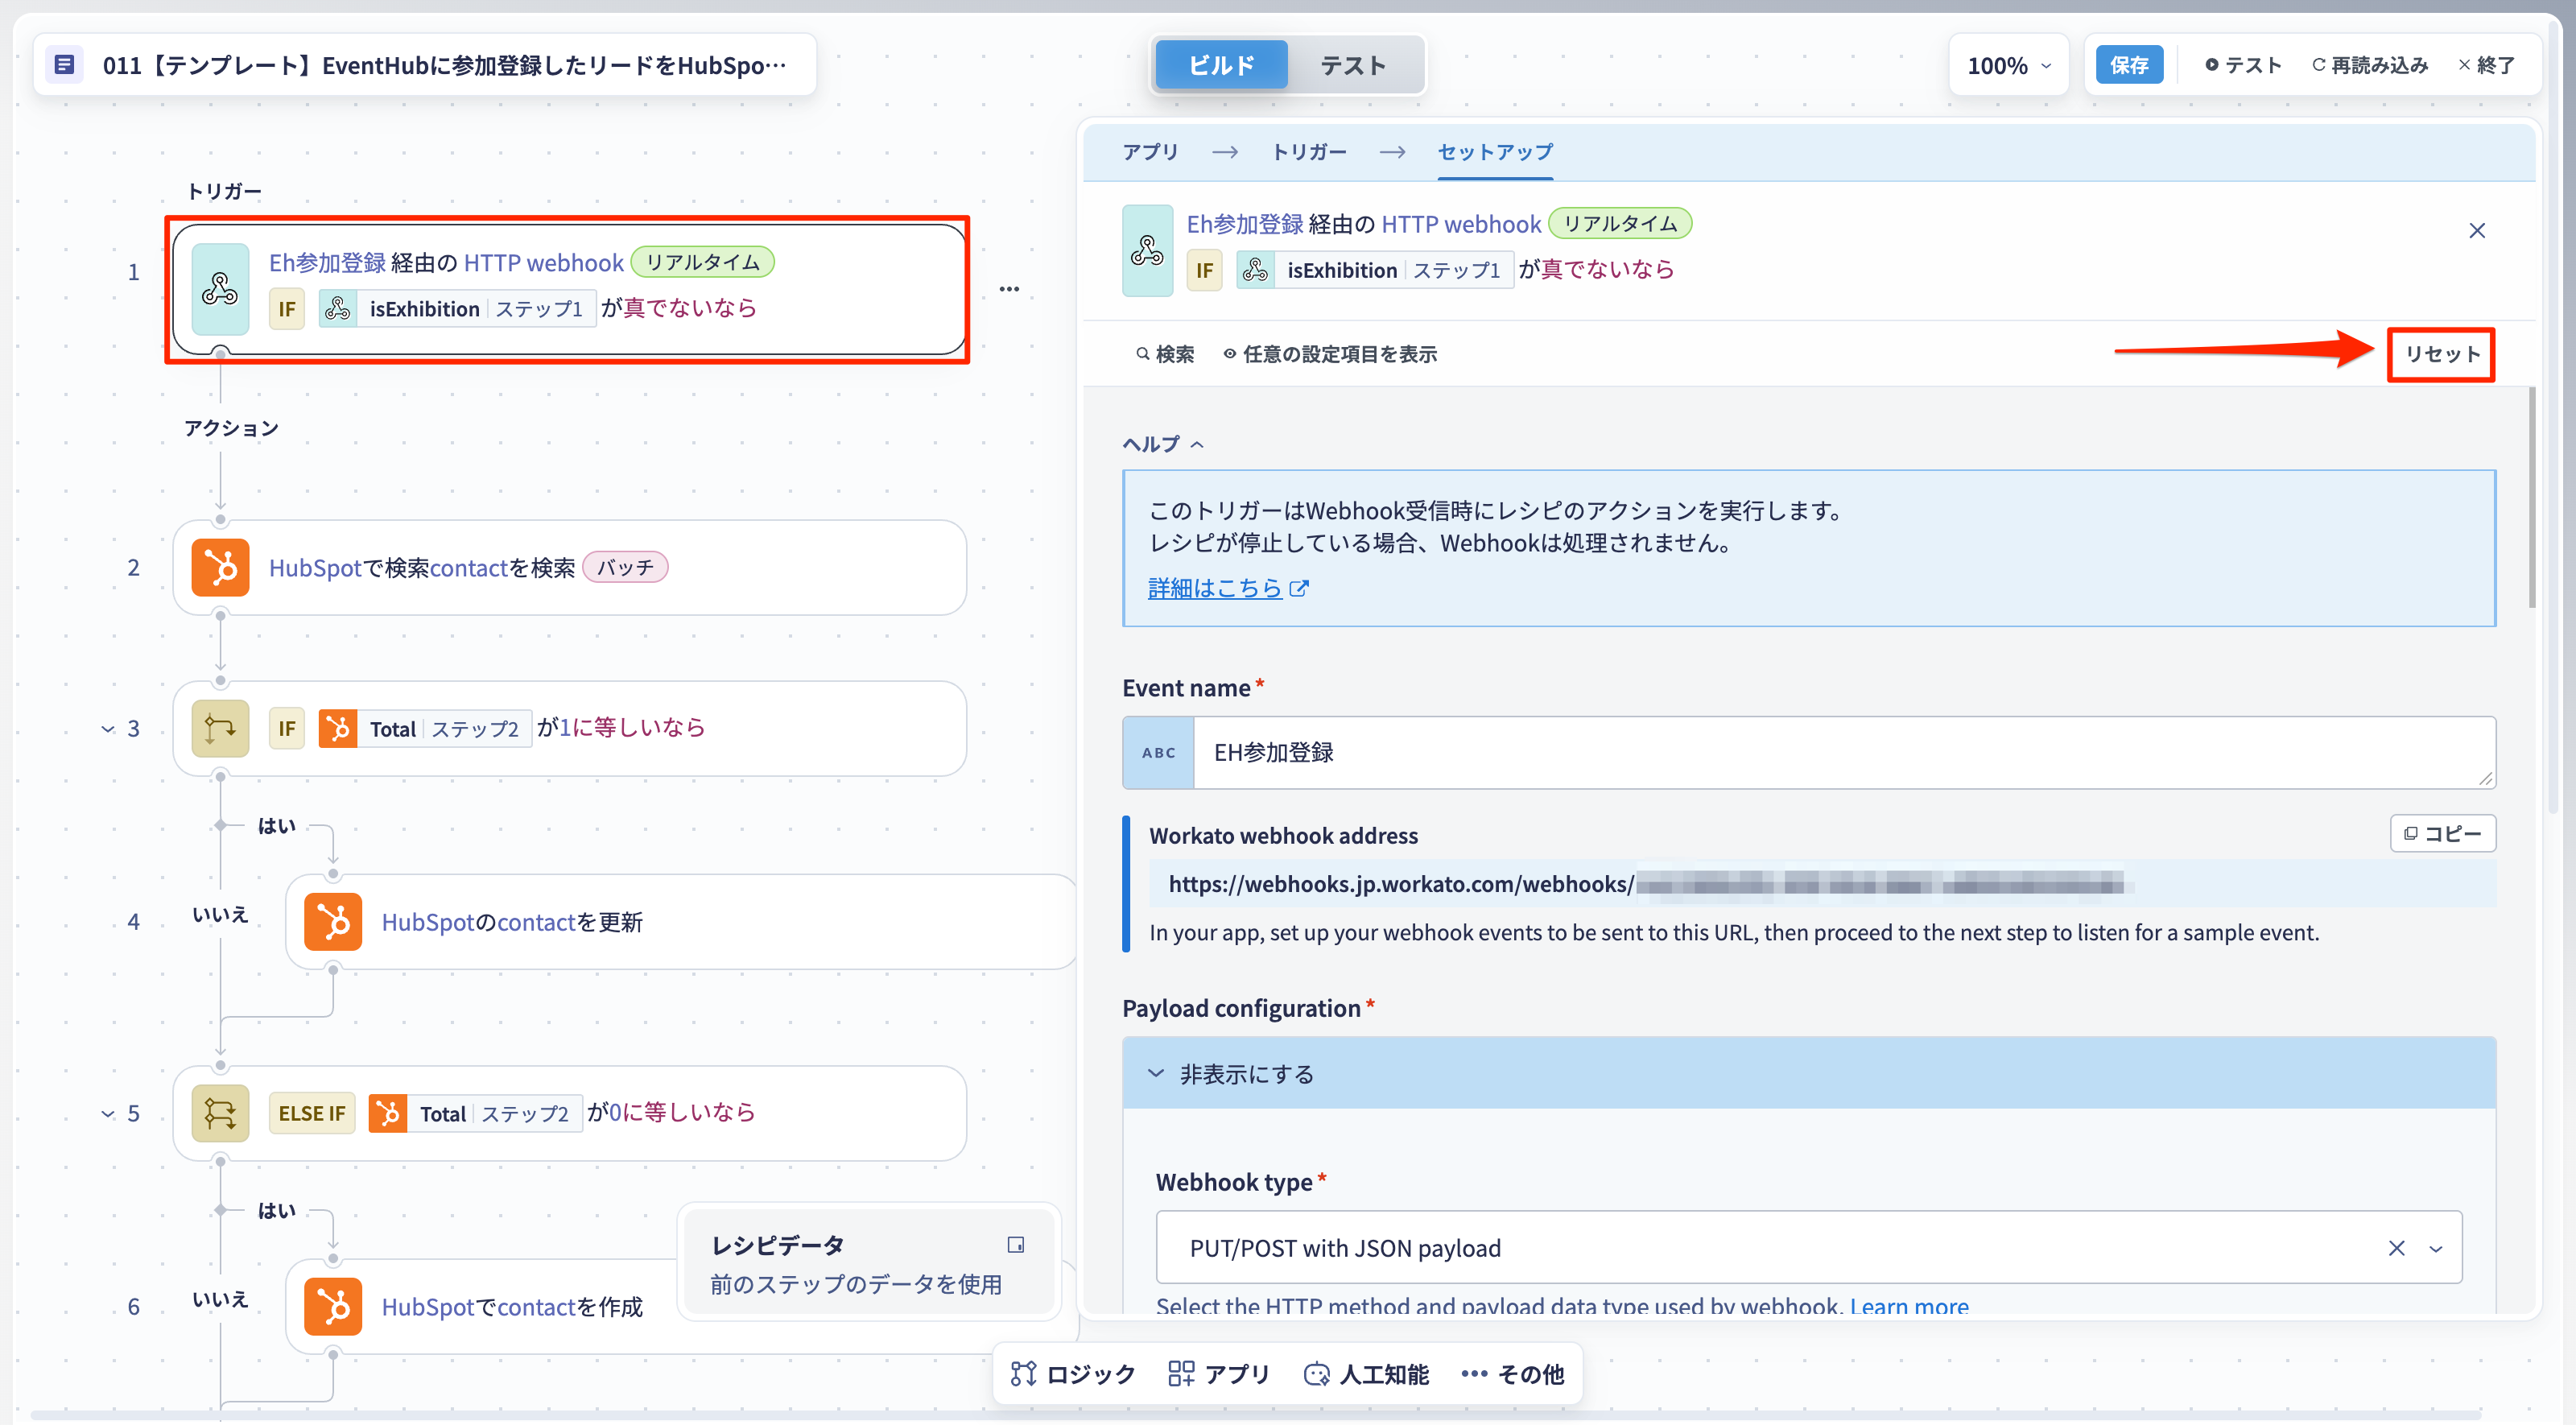Click the webhook icon in the setup panel header

[1147, 250]
